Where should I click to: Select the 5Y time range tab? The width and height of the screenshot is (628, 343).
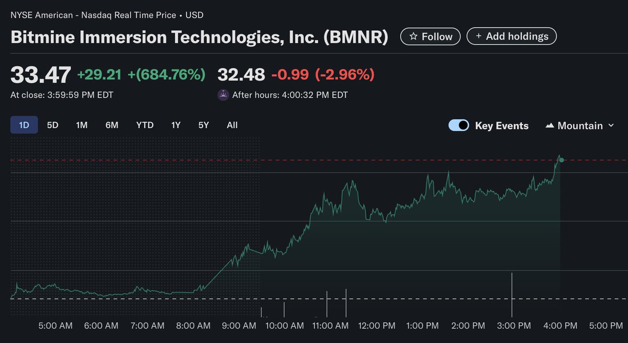[x=204, y=125]
